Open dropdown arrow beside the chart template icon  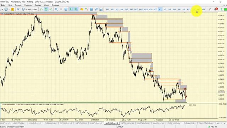(x=9, y=9)
